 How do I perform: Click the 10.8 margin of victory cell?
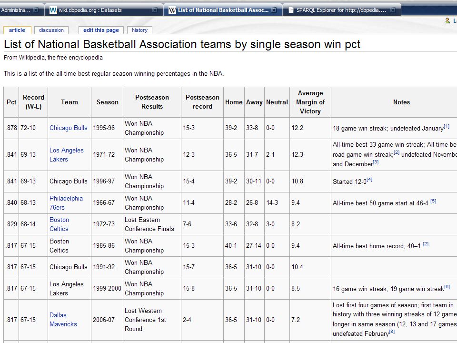310,181
